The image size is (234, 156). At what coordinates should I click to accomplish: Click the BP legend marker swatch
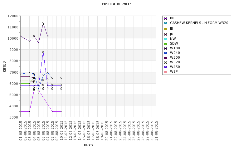click(165, 18)
